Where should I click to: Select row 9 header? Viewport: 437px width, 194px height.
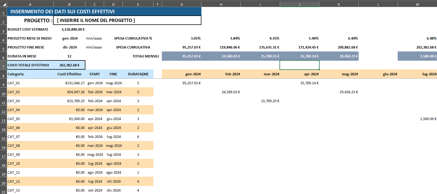pos(4,83)
